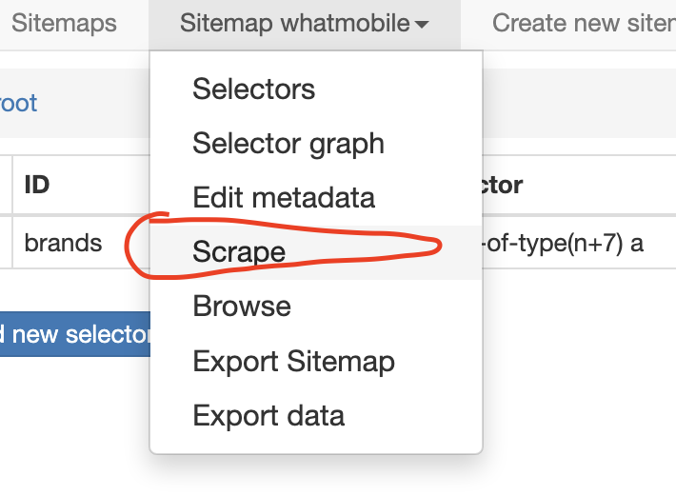This screenshot has width=676, height=495.
Task: Click the narrow first column header cell
Action: click(x=6, y=185)
